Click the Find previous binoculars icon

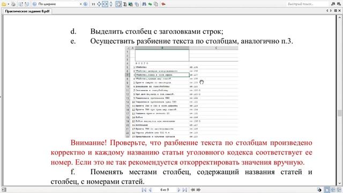[x=333, y=4]
